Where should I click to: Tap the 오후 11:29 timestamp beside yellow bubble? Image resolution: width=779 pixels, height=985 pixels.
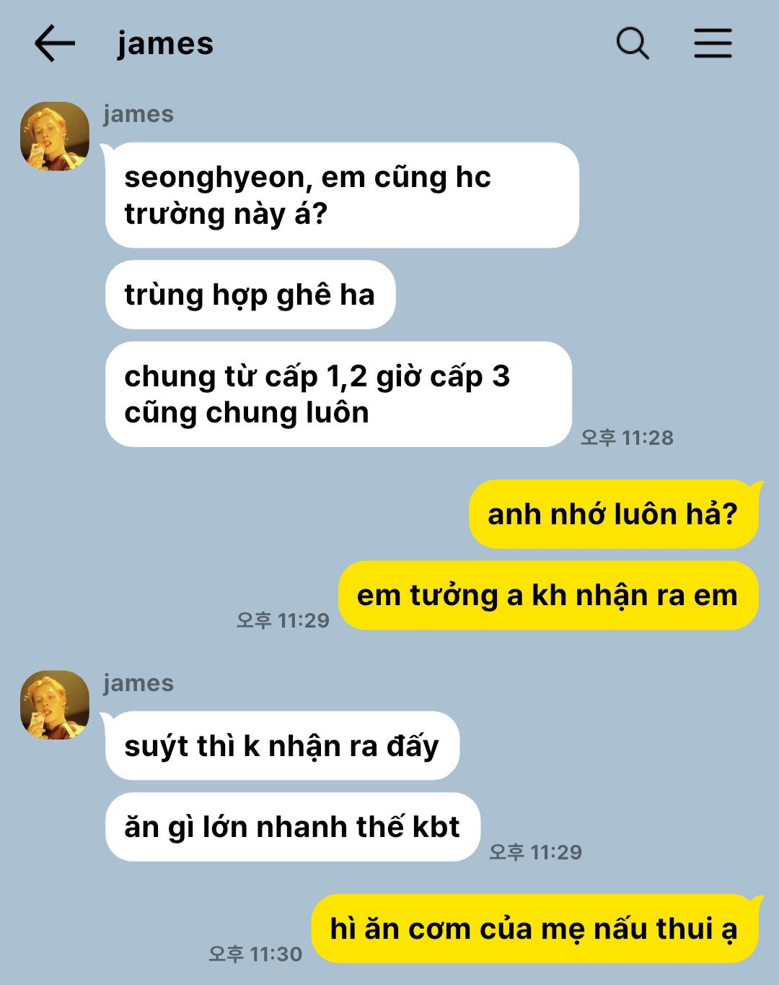click(283, 620)
